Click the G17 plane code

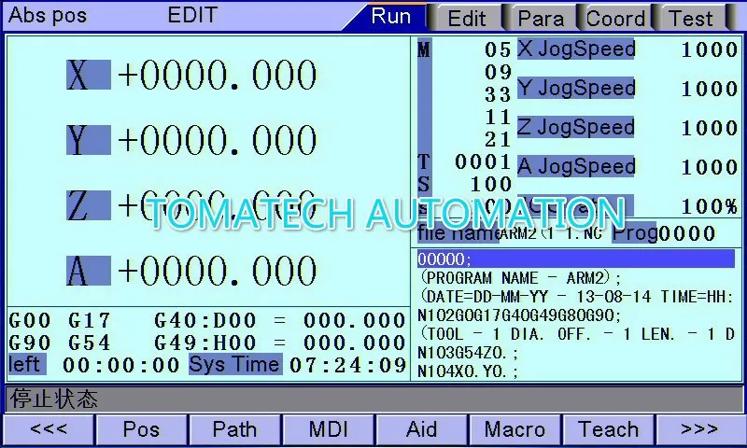pyautogui.click(x=89, y=320)
